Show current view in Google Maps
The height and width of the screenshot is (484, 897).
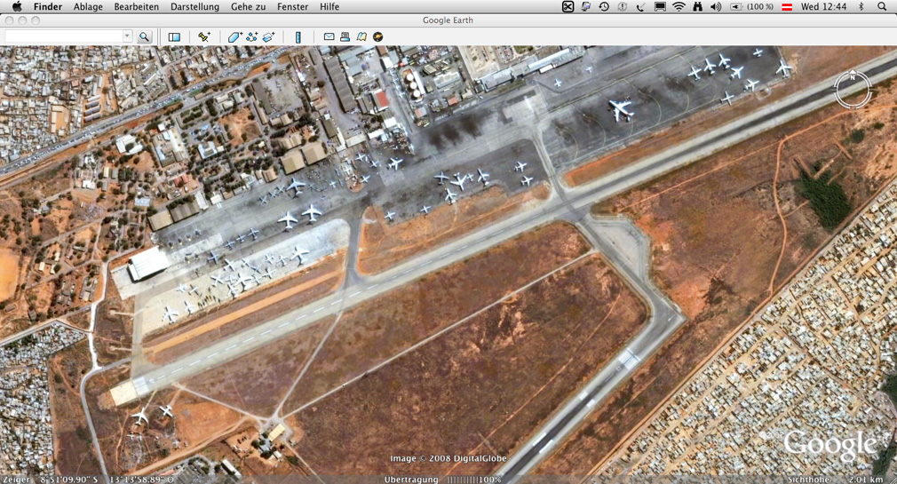pos(361,37)
